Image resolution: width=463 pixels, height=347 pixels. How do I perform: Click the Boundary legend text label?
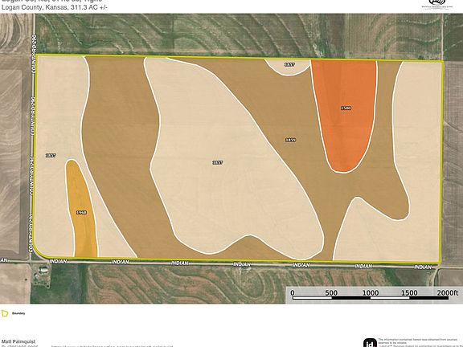click(x=18, y=313)
